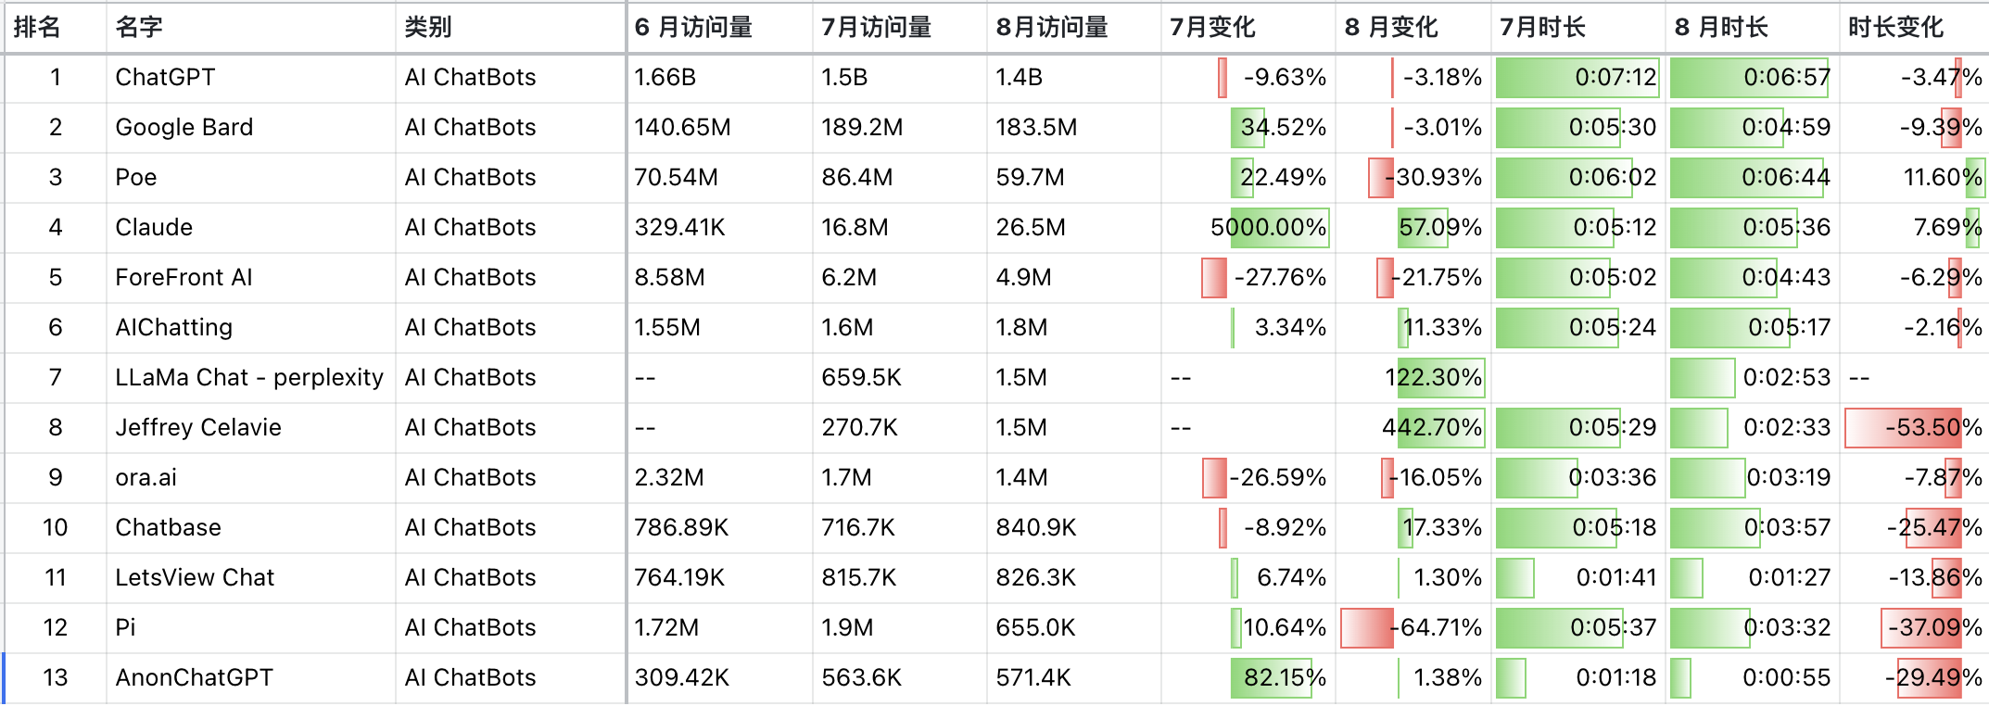This screenshot has width=1989, height=706.
Task: Click the Google Bard name cell
Action: (251, 128)
